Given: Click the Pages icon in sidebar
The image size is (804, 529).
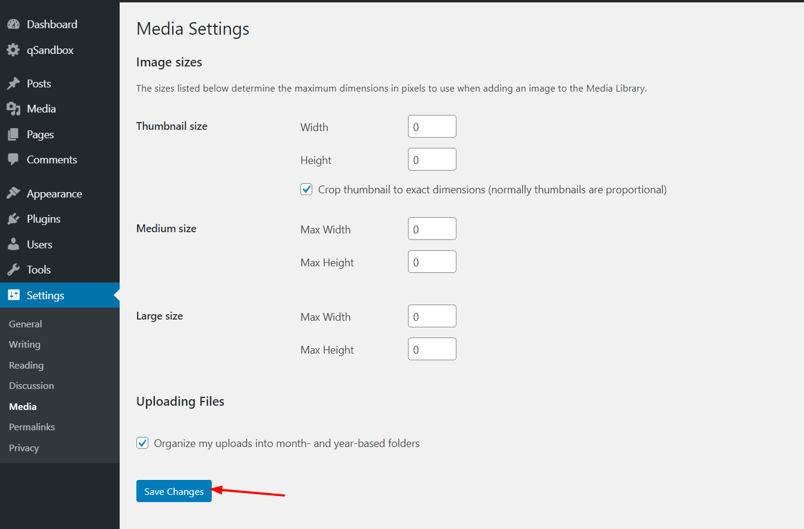Looking at the screenshot, I should coord(13,135).
